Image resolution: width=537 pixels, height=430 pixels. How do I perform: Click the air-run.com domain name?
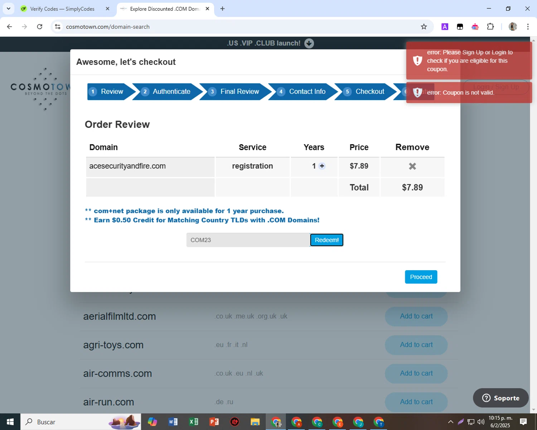pos(108,402)
